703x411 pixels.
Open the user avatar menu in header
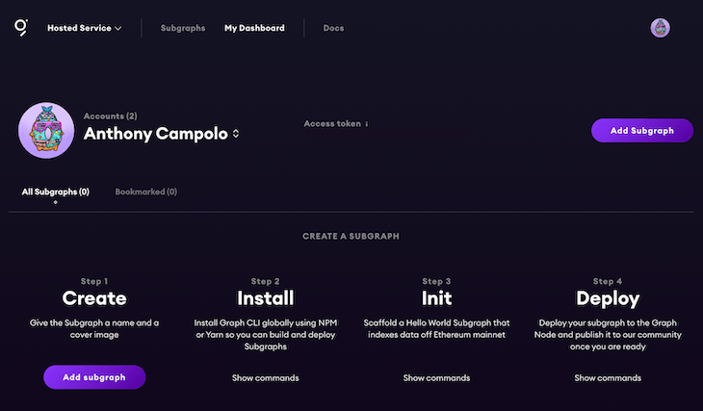tap(660, 28)
